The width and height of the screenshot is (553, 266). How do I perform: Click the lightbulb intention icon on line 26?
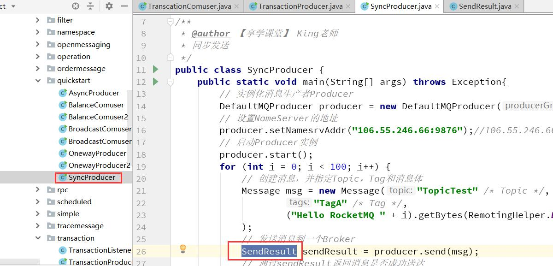click(x=183, y=249)
